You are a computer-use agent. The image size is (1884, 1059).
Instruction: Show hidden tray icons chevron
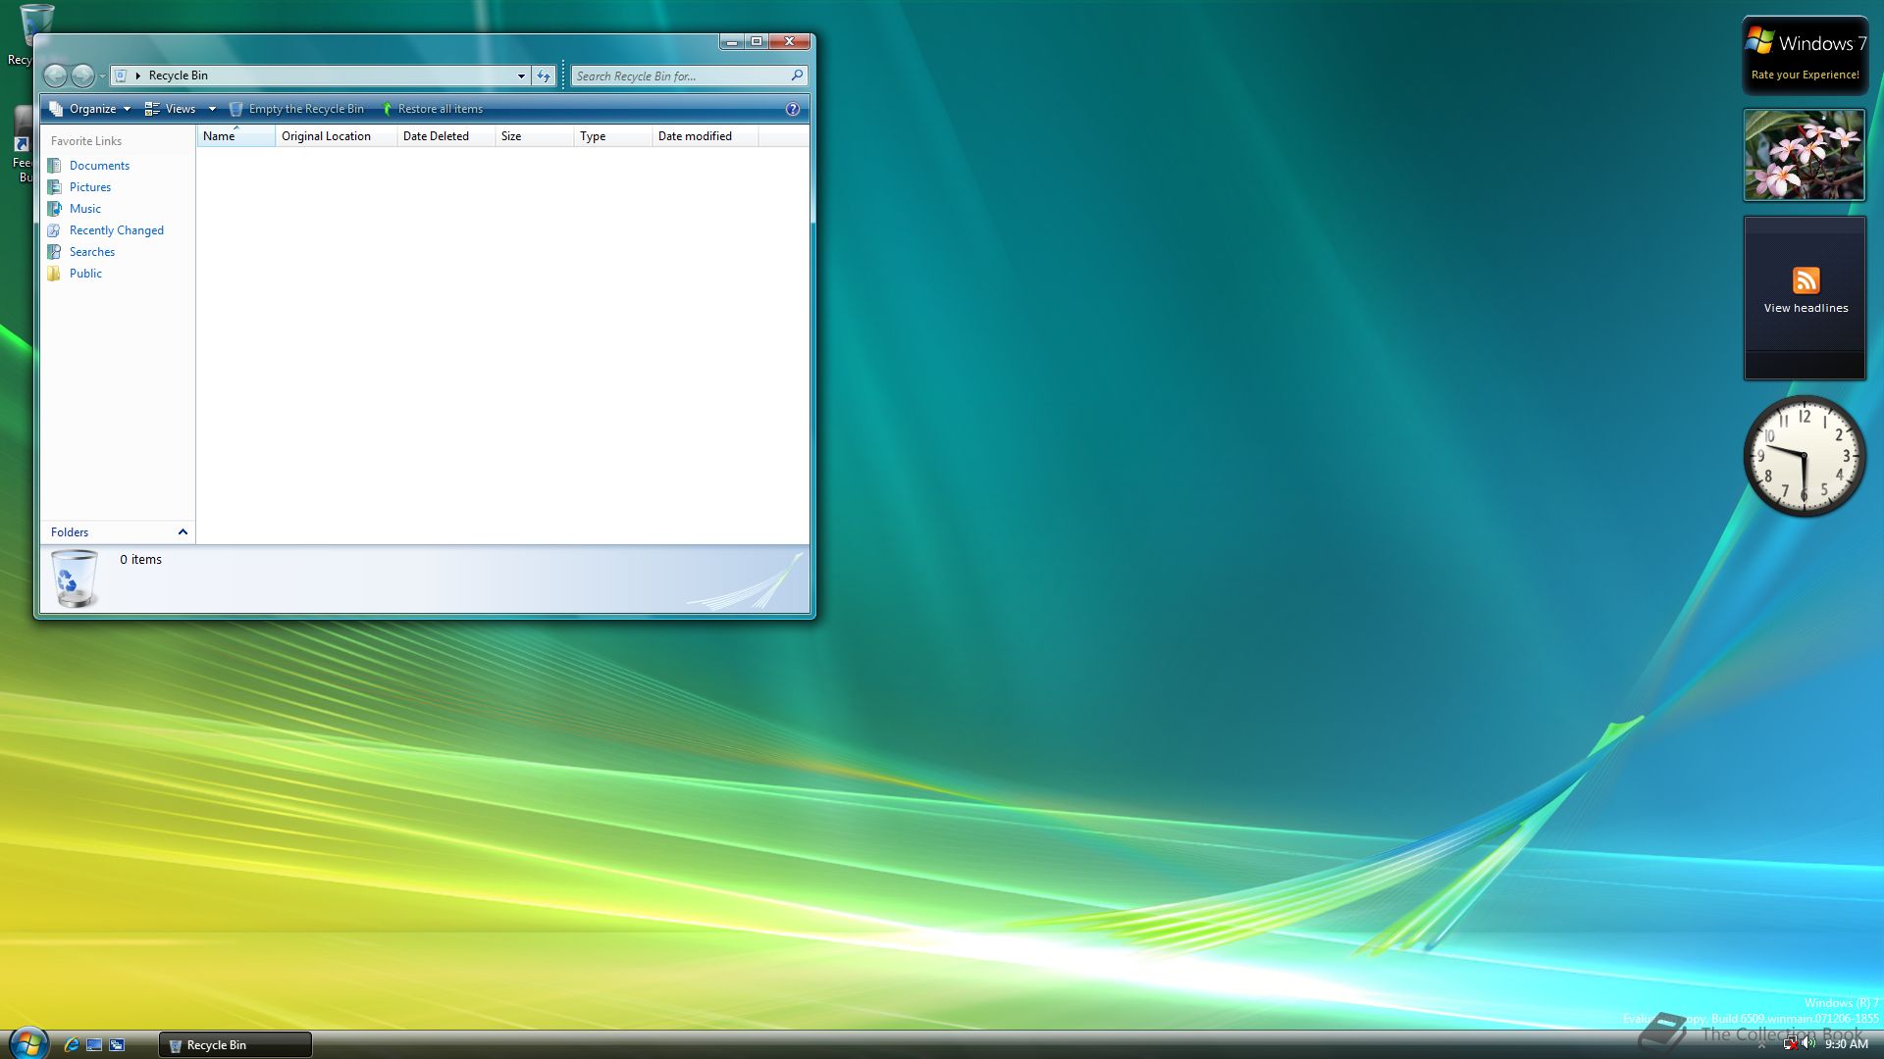[1761, 1045]
